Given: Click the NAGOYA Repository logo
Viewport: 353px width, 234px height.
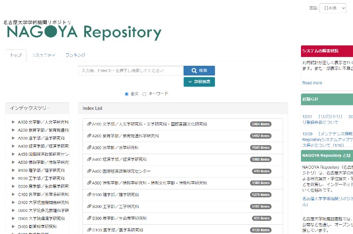Looking at the screenshot, I should (x=83, y=30).
